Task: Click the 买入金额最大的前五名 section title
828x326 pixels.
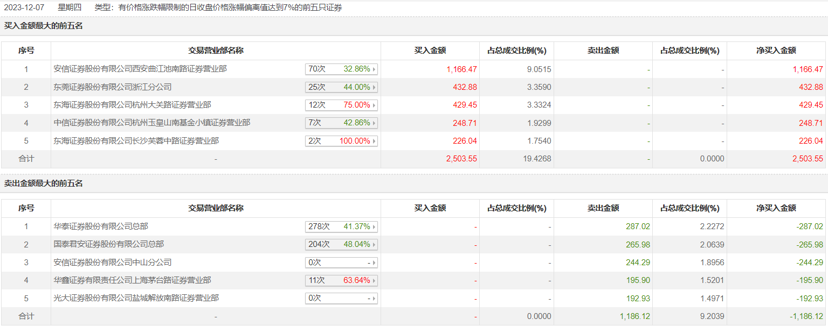Action: tap(44, 26)
